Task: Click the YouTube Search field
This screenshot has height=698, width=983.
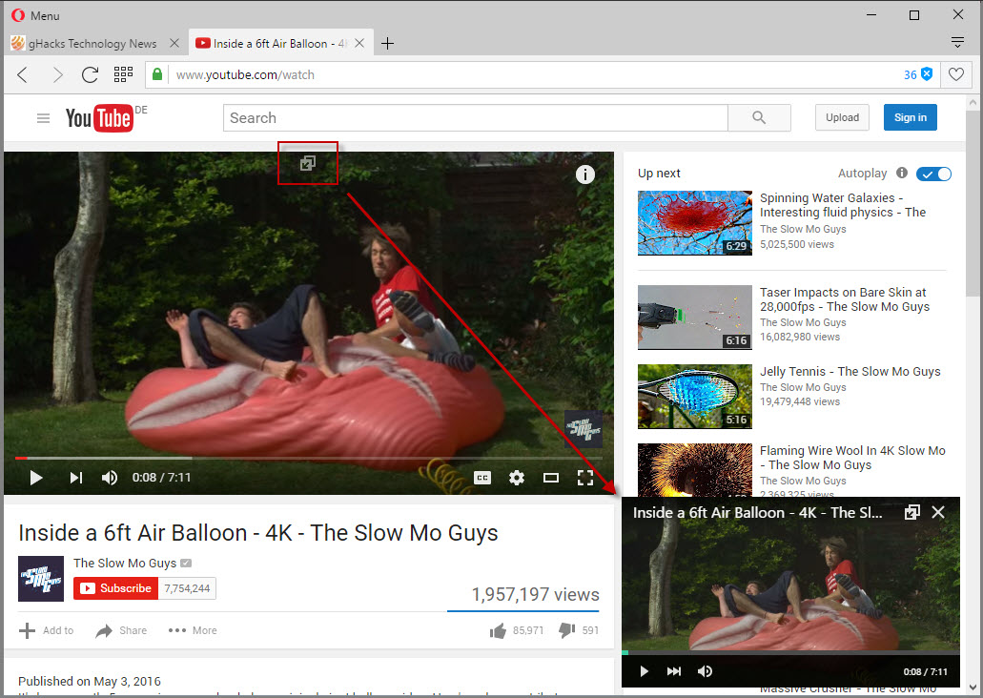Action: 475,118
